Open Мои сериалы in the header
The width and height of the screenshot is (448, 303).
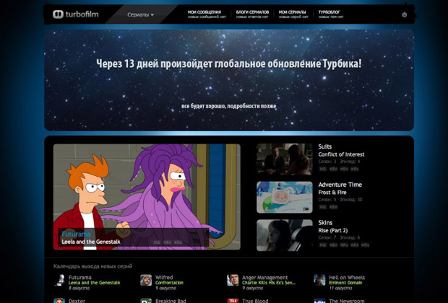tap(293, 12)
